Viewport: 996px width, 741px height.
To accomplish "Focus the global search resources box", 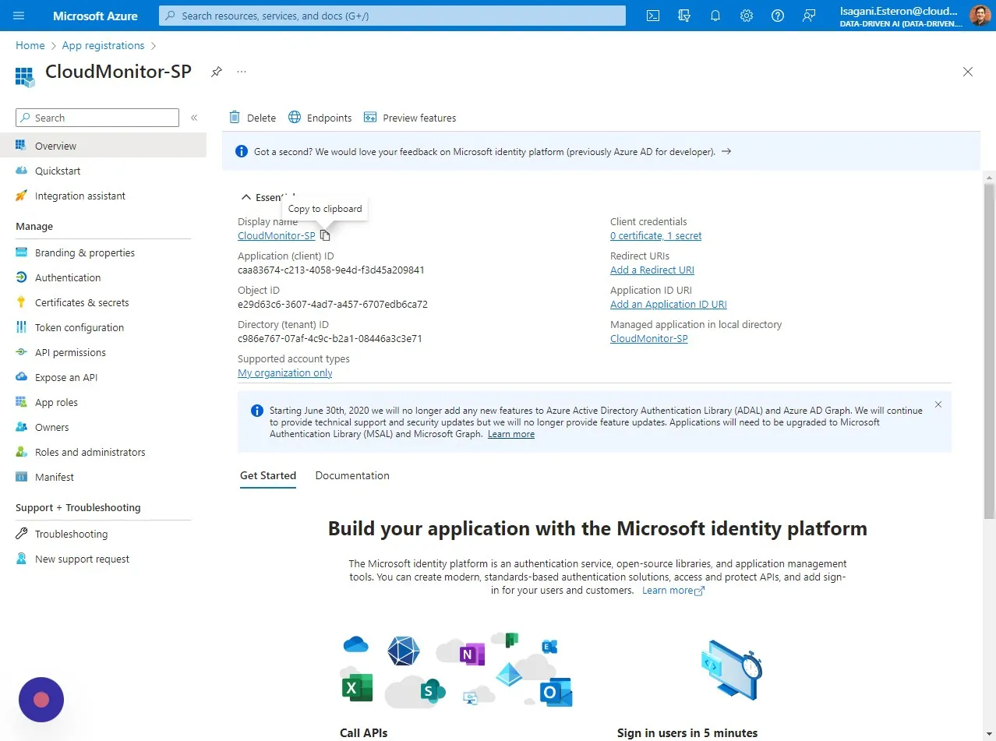I will click(392, 16).
